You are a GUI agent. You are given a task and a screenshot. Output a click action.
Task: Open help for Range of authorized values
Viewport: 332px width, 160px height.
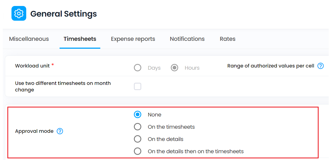point(321,66)
